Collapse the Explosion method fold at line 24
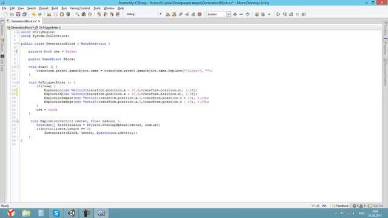 (x=18, y=121)
